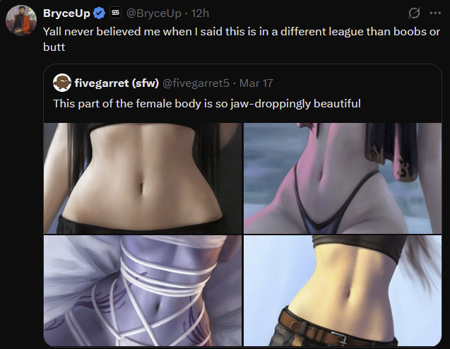450x349 pixels.
Task: Click the word 'butt' in the tweet text
Action: (54, 47)
